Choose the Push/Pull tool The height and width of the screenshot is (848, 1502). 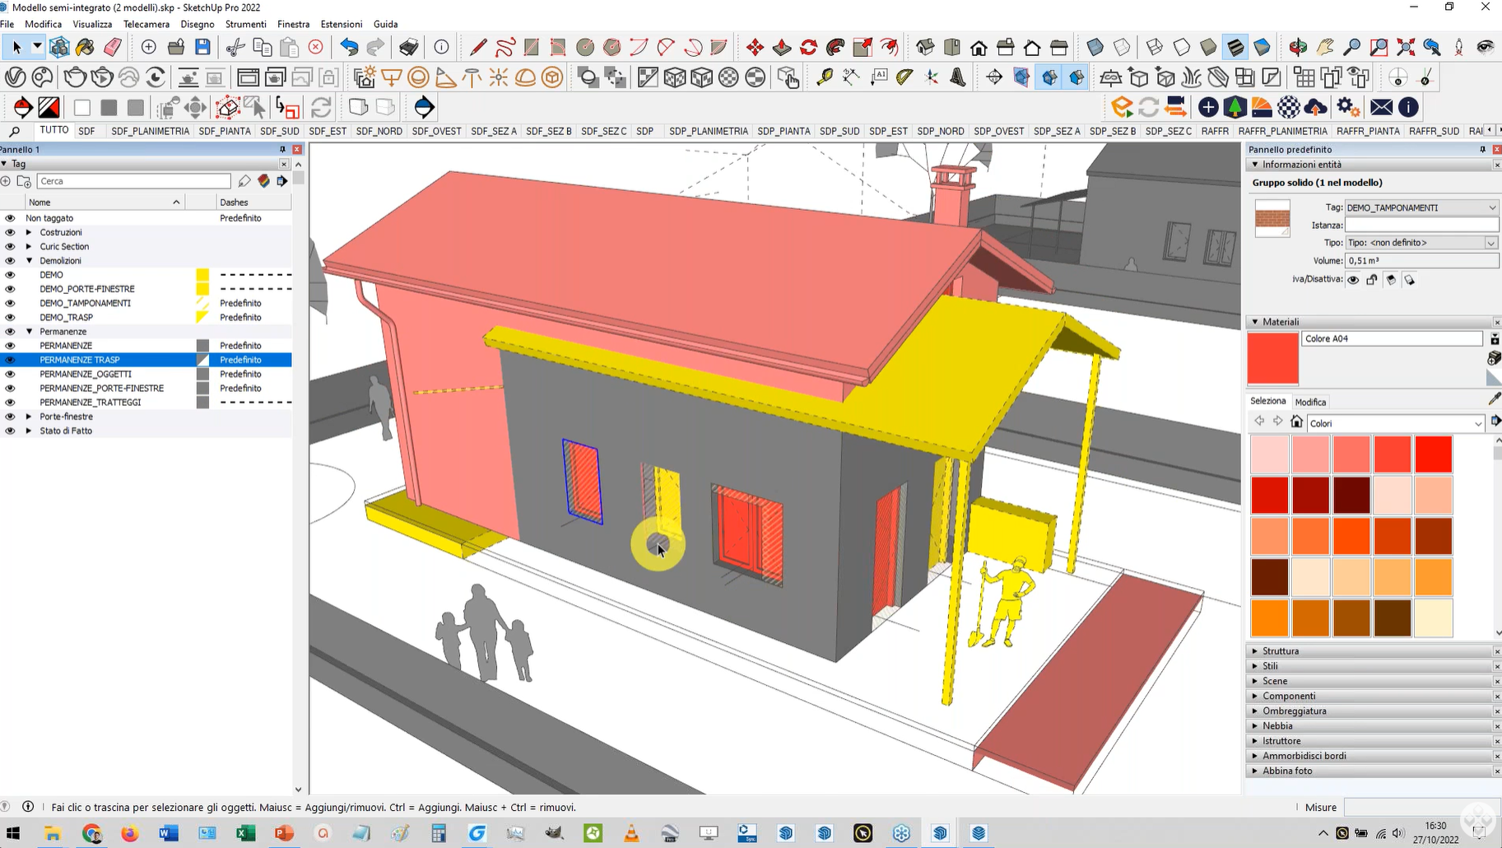(781, 47)
